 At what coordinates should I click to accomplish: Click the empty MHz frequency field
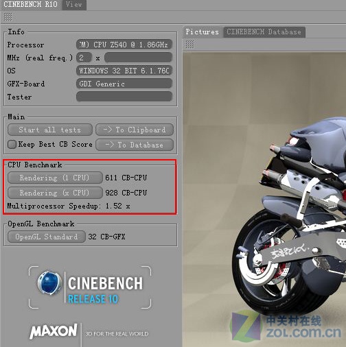point(138,58)
